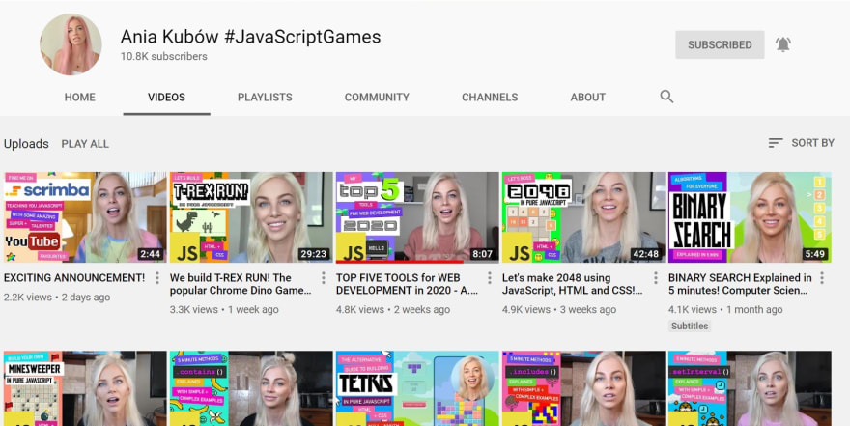Open the We build T-REX RUN title
The width and height of the screenshot is (850, 426).
[241, 284]
